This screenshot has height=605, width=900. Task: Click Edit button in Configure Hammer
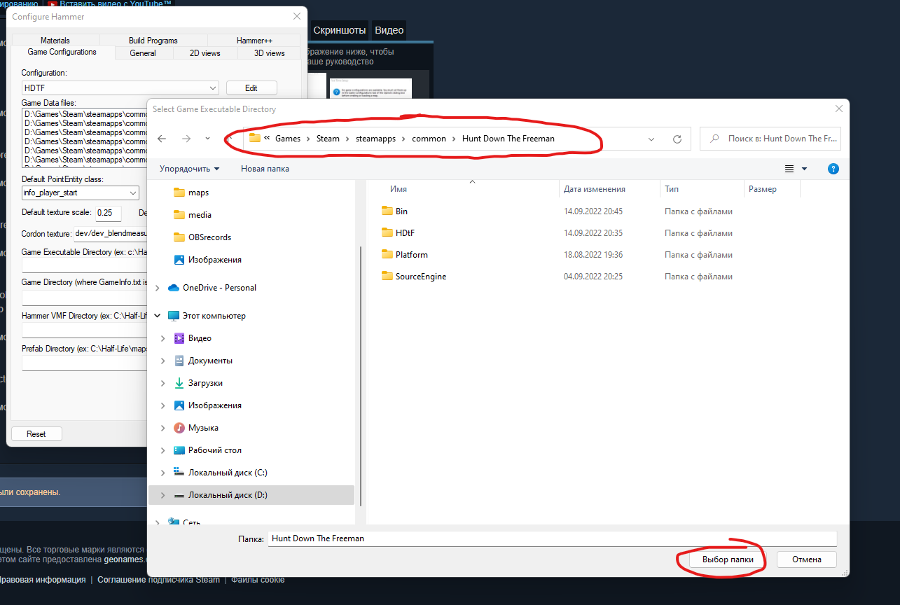[x=251, y=88]
